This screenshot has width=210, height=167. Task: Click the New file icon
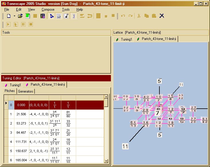pos(9,16)
